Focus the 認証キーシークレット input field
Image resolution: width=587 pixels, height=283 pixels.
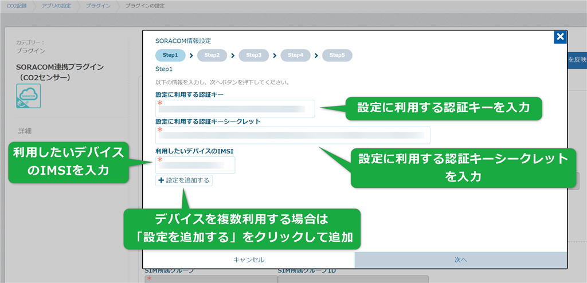pos(293,135)
